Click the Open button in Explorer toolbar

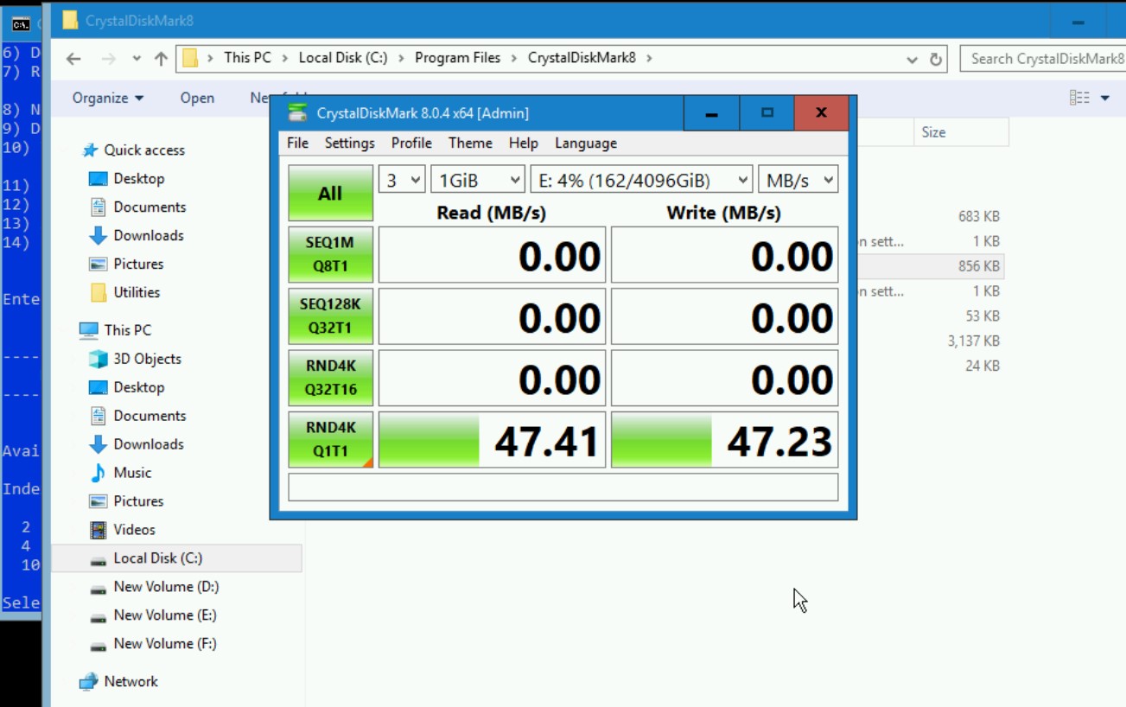197,98
